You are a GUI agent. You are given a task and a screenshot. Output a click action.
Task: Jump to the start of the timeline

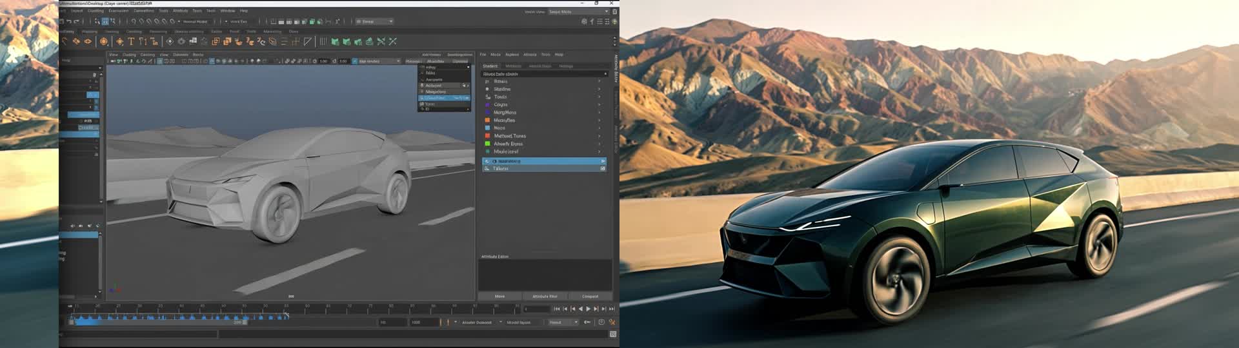tap(557, 309)
